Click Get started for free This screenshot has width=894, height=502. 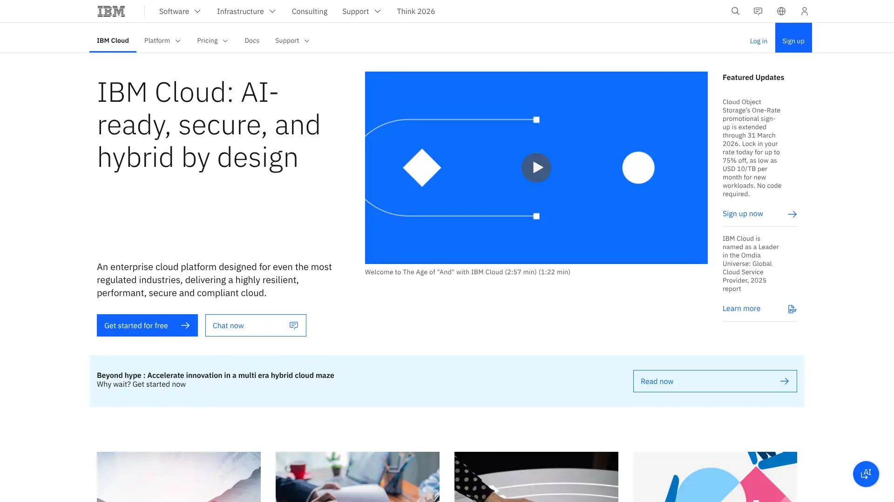147,325
